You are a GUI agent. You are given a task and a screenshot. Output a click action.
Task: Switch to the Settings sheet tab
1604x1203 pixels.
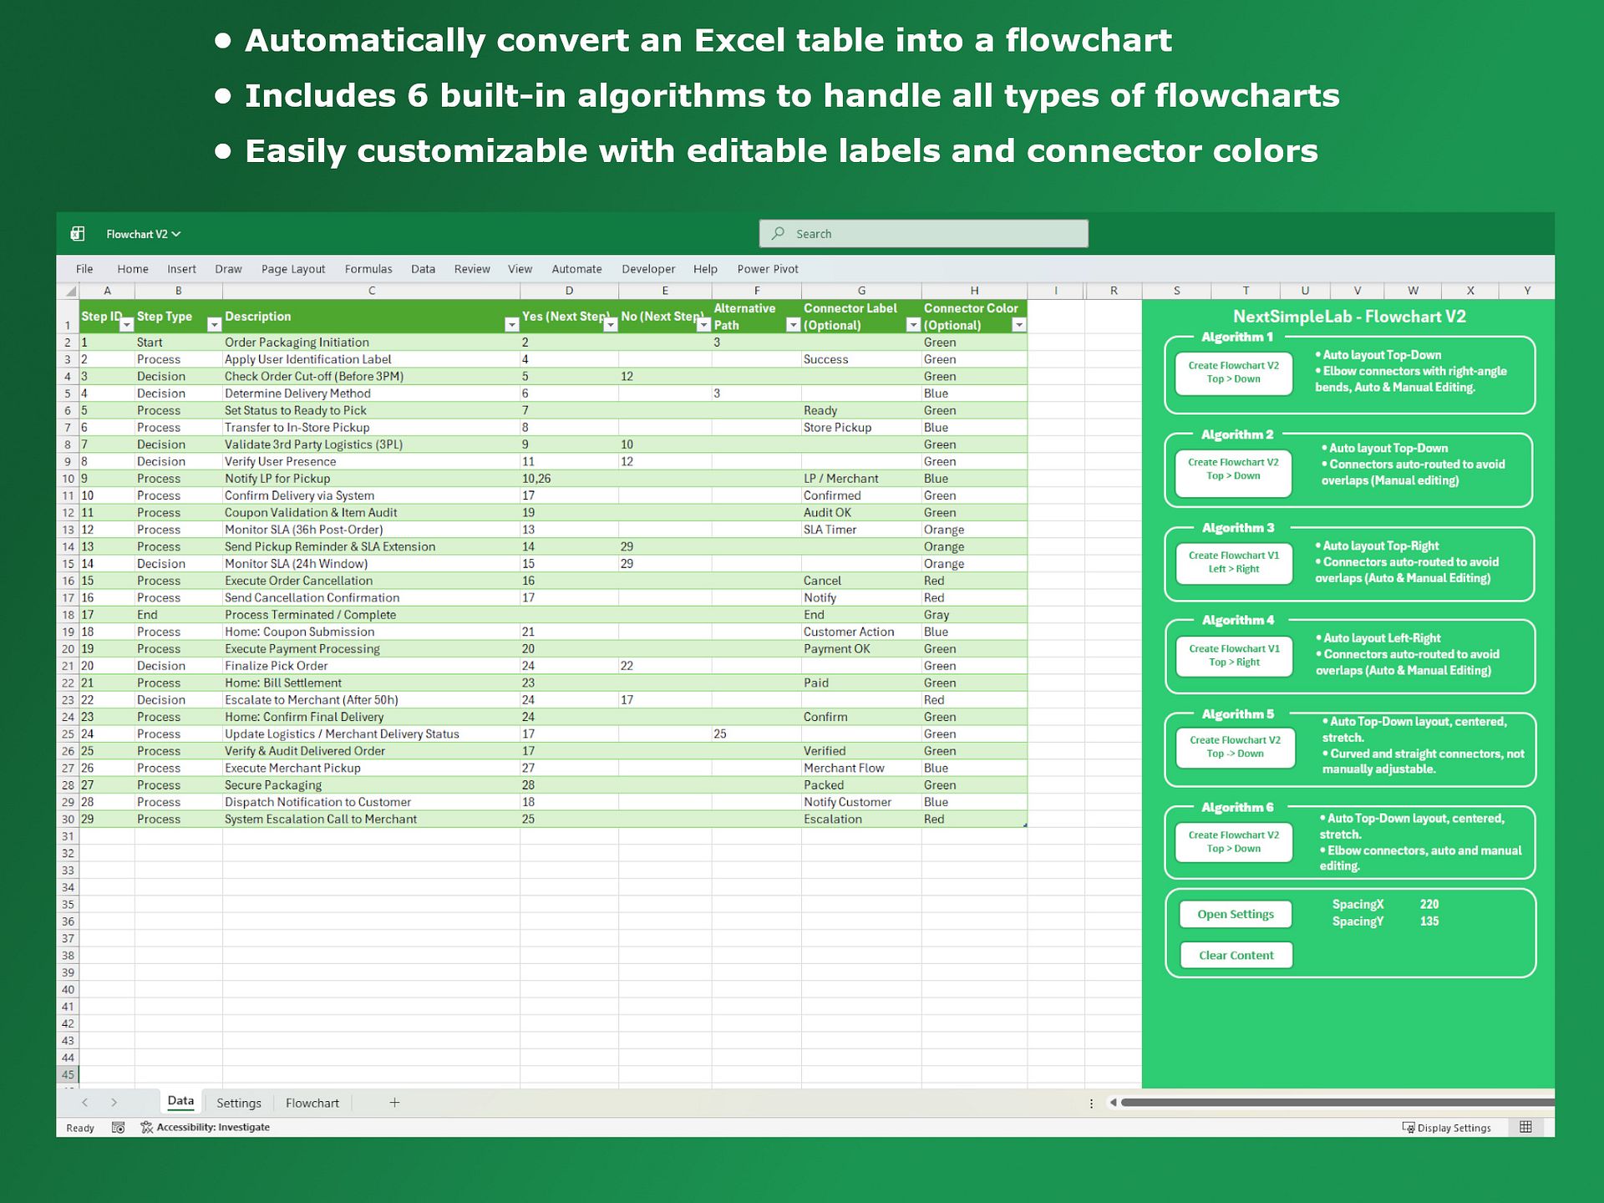(x=239, y=1103)
